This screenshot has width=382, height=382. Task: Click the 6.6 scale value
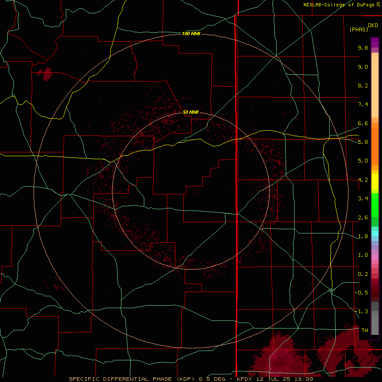coord(363,123)
